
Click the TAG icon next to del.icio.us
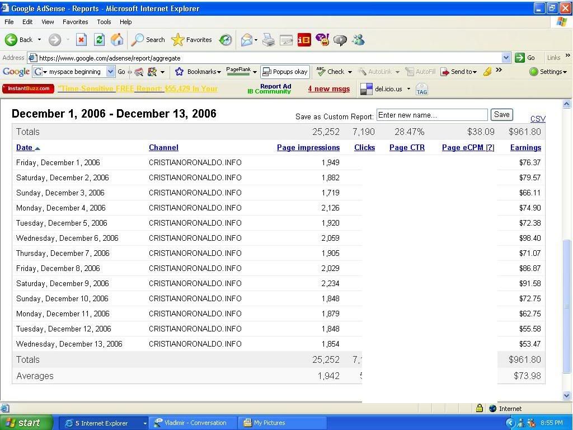422,89
